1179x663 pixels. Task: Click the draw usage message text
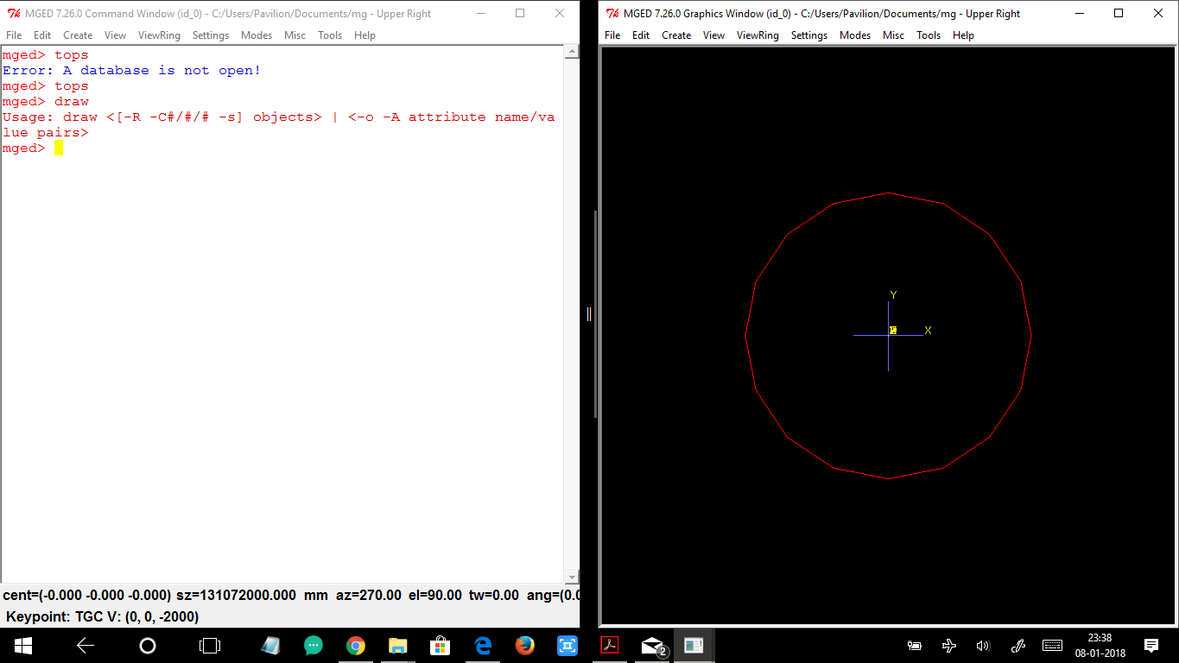click(278, 125)
